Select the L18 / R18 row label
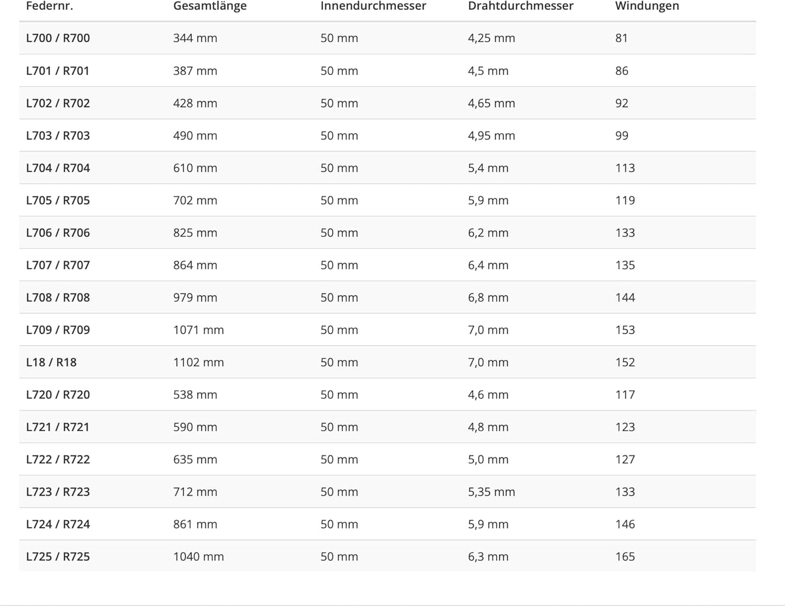The height and width of the screenshot is (607, 785). [x=51, y=362]
